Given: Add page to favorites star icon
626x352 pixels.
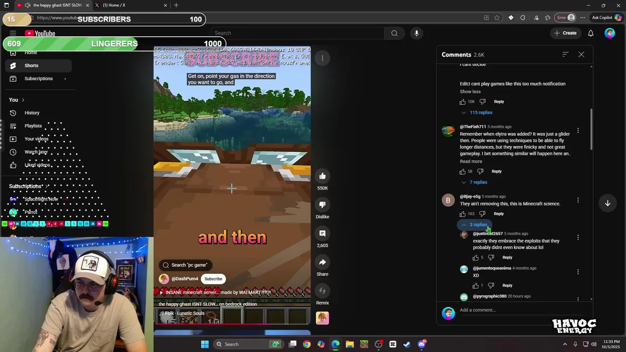Looking at the screenshot, I should [x=497, y=18].
